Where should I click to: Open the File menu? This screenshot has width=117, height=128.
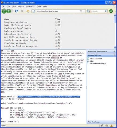(x=3, y=6)
